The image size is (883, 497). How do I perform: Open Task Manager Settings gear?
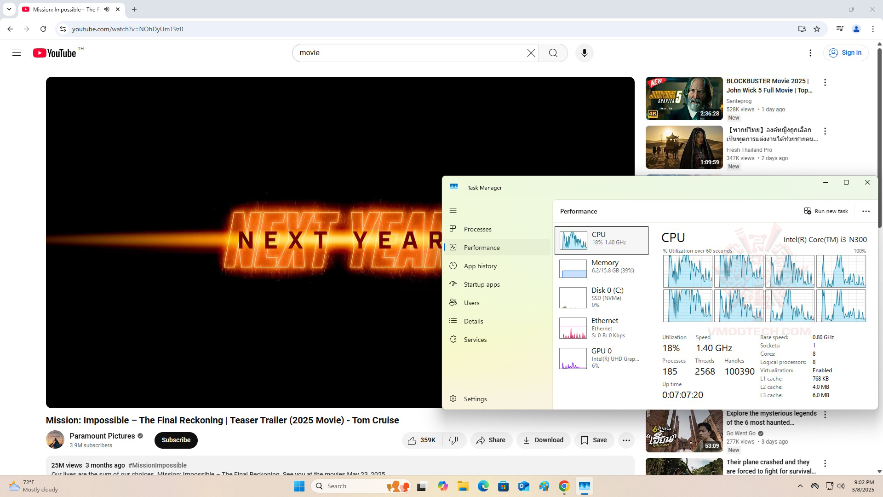pos(475,399)
